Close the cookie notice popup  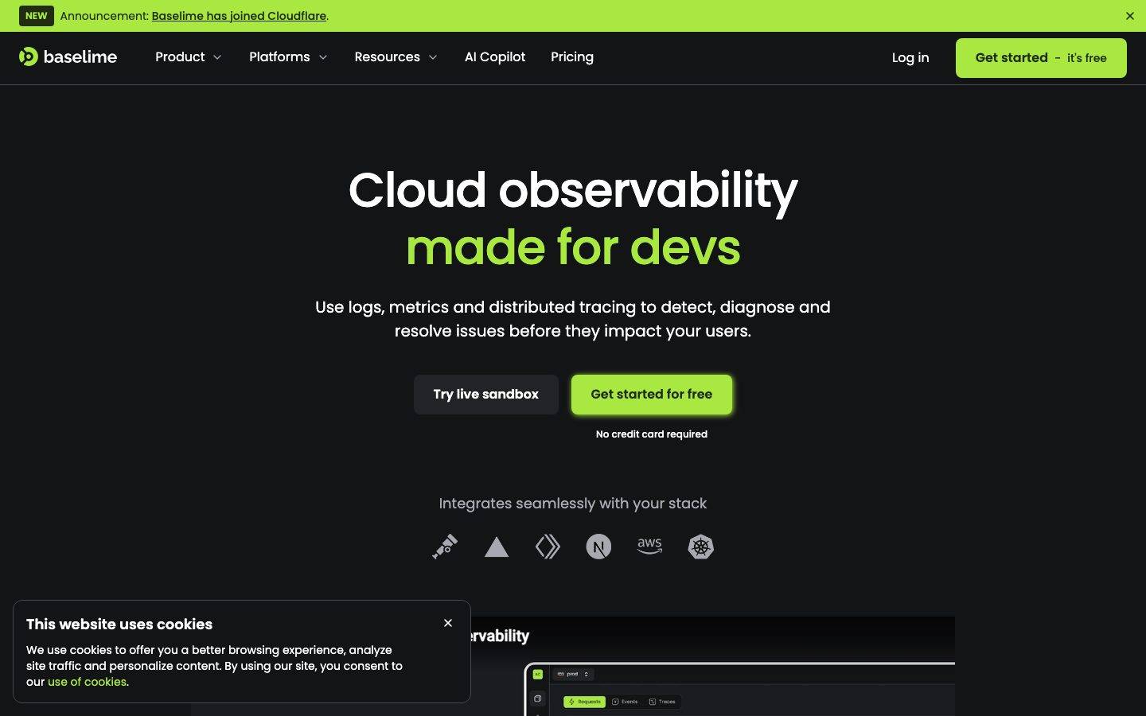click(x=448, y=623)
